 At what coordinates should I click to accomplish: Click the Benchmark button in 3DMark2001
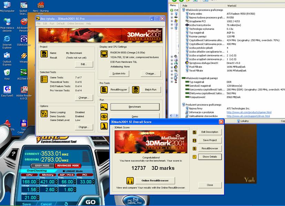(x=135, y=107)
